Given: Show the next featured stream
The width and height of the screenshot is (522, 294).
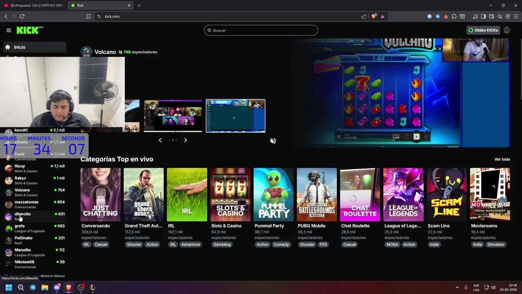Looking at the screenshot, I should (x=186, y=140).
